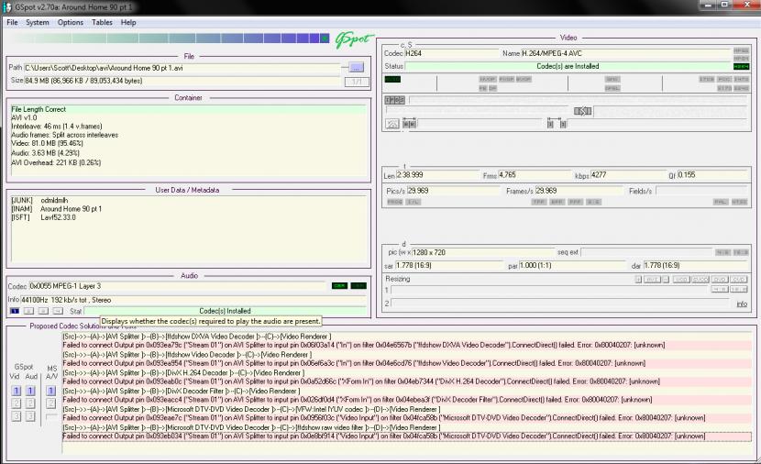The width and height of the screenshot is (761, 464).
Task: Click the browse button beside the file path
Action: point(356,67)
